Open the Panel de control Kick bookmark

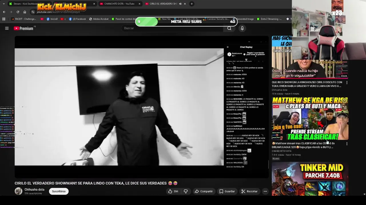pyautogui.click(x=124, y=19)
